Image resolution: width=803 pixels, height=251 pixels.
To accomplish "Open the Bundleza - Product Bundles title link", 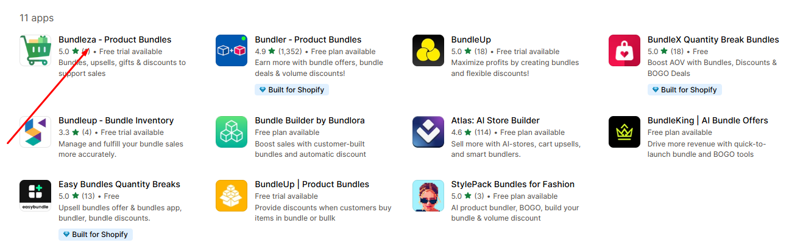I will tap(115, 40).
